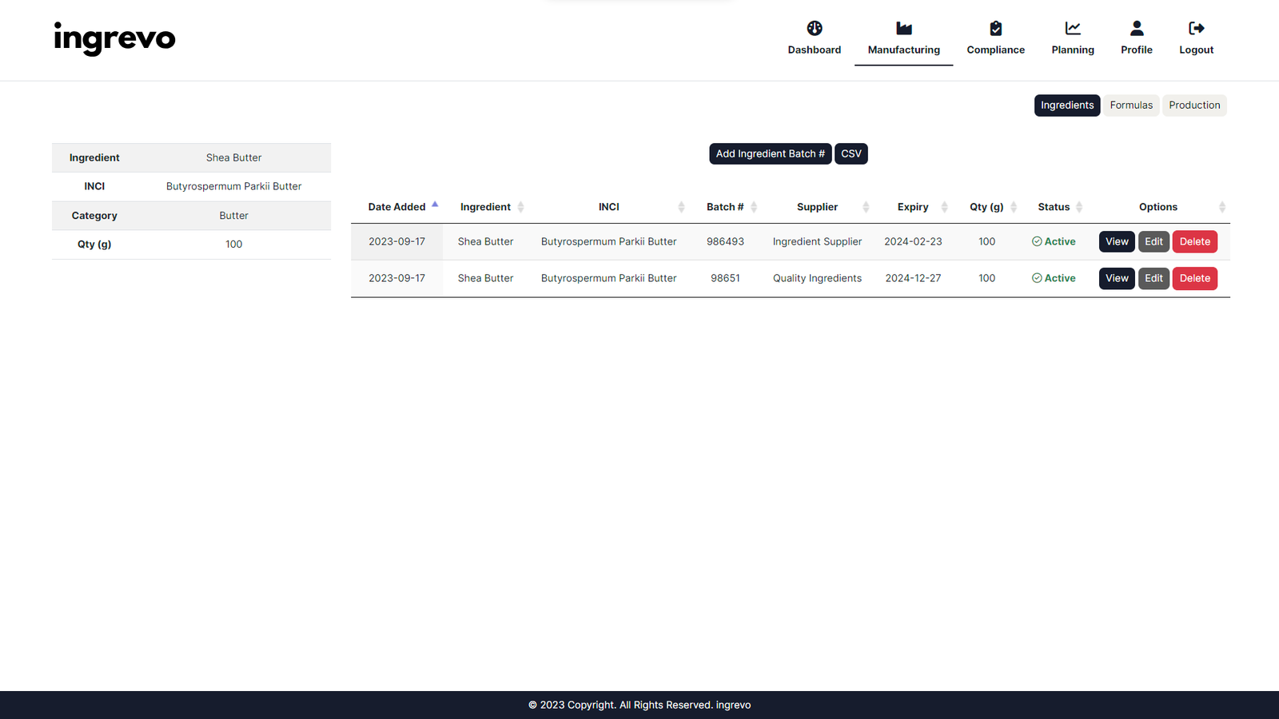
Task: Click expiry date 2024-02-23
Action: pyautogui.click(x=913, y=241)
